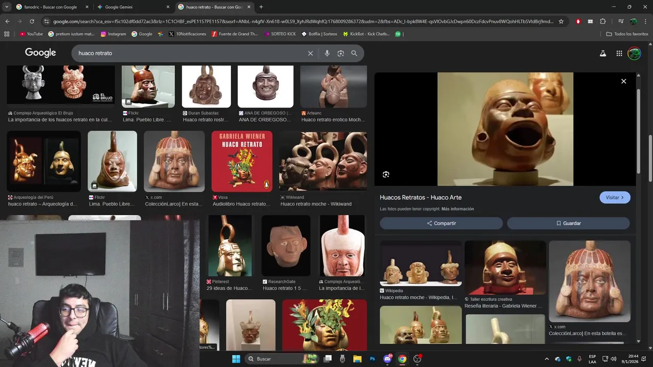Open the Chrome extensions puzzle icon

(x=603, y=21)
